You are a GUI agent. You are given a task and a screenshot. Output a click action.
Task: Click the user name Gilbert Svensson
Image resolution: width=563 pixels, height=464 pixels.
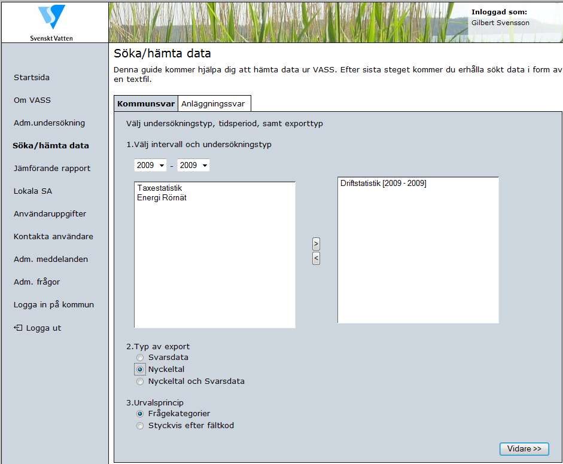click(500, 23)
